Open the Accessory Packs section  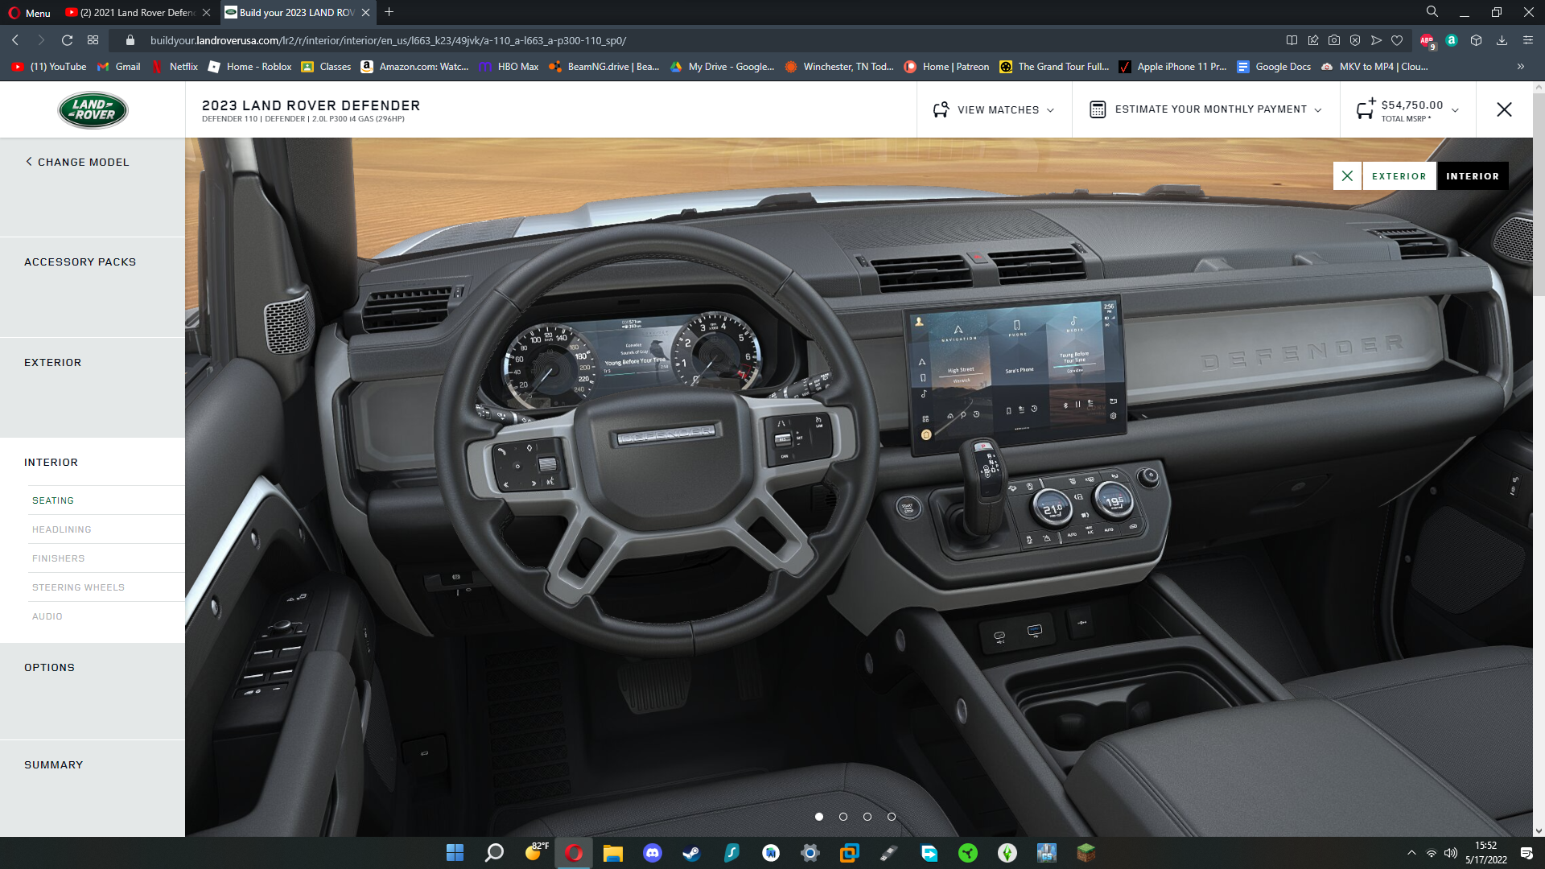point(80,262)
